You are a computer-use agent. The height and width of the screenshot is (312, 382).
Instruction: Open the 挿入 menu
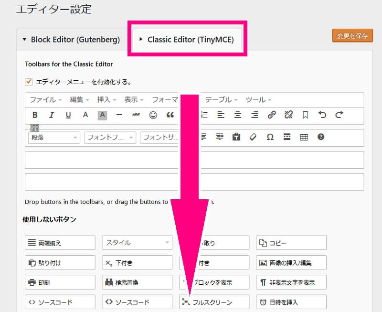tap(106, 100)
